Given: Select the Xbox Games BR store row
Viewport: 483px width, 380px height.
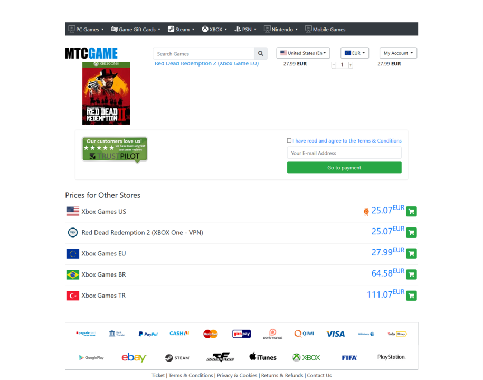Looking at the screenshot, I should coord(241,274).
